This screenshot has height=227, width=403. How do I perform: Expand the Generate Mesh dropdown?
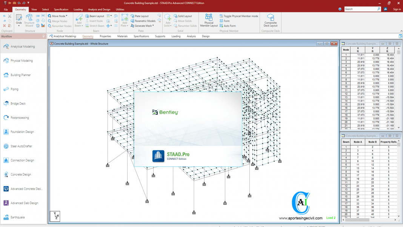coord(153,26)
